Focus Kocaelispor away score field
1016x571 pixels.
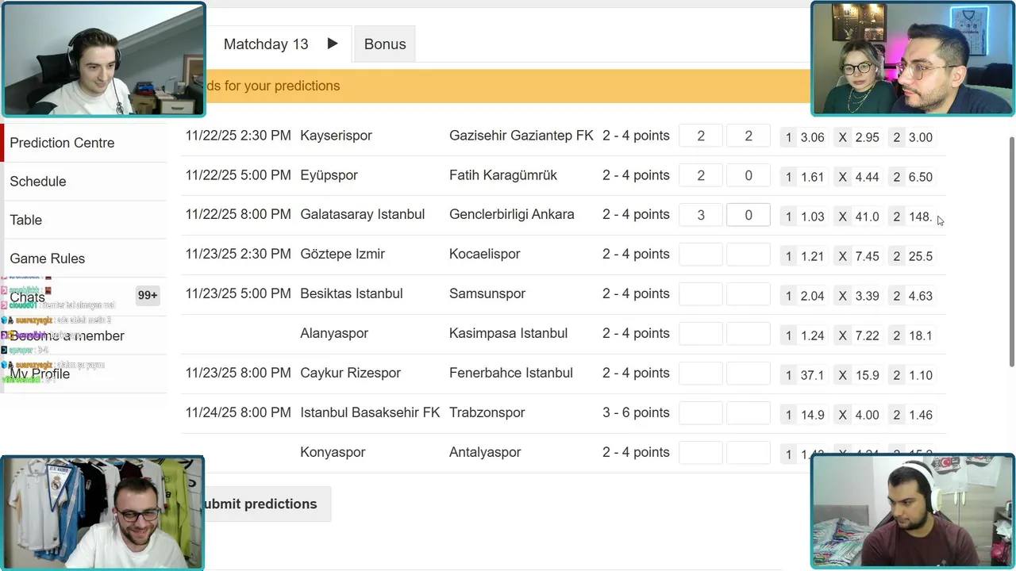pyautogui.click(x=748, y=255)
